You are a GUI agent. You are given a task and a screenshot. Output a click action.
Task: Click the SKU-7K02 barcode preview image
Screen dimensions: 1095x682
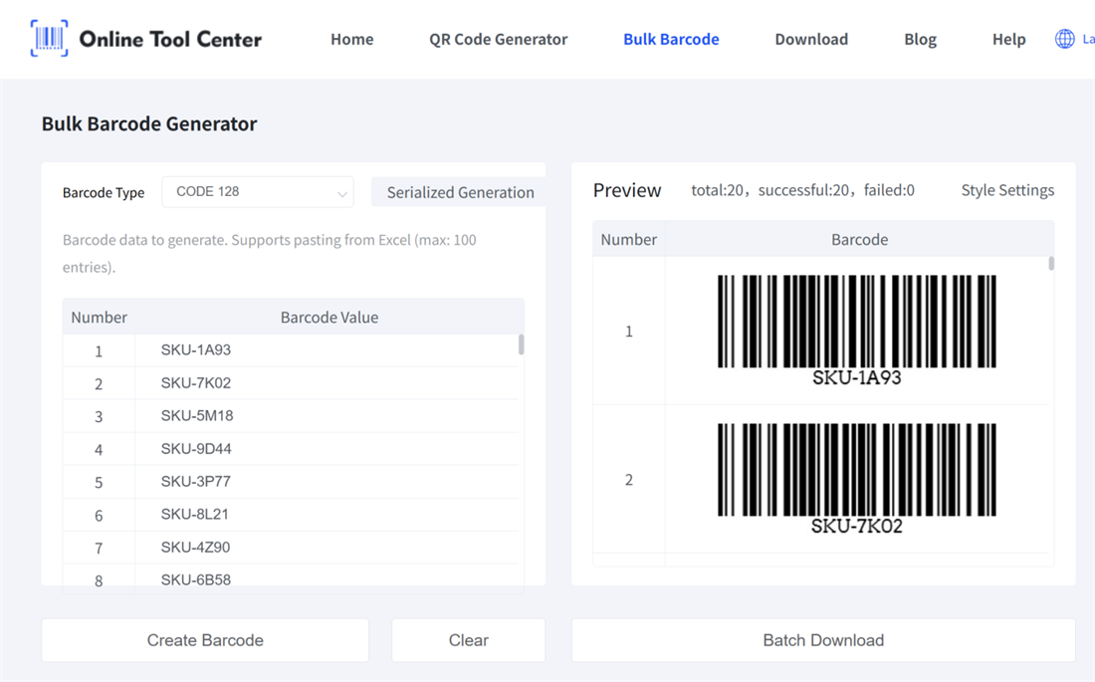click(x=858, y=471)
